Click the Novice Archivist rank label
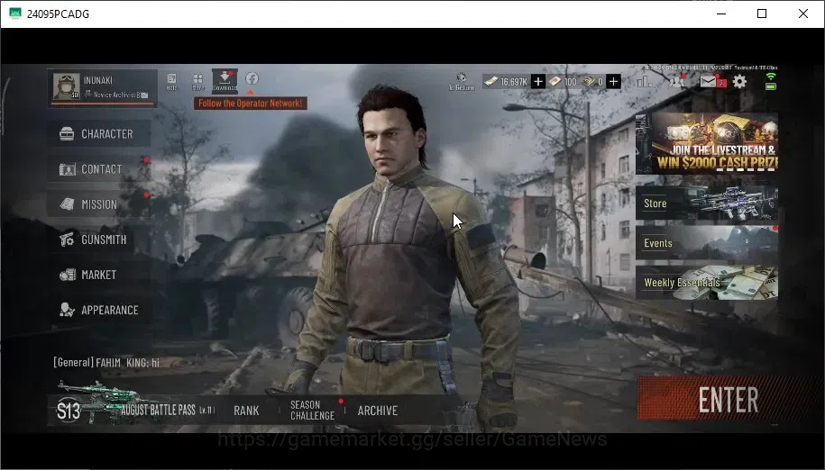825x470 pixels. pyautogui.click(x=116, y=95)
